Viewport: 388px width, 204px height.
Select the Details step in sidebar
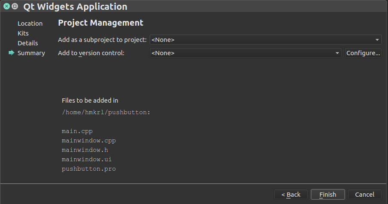click(28, 43)
